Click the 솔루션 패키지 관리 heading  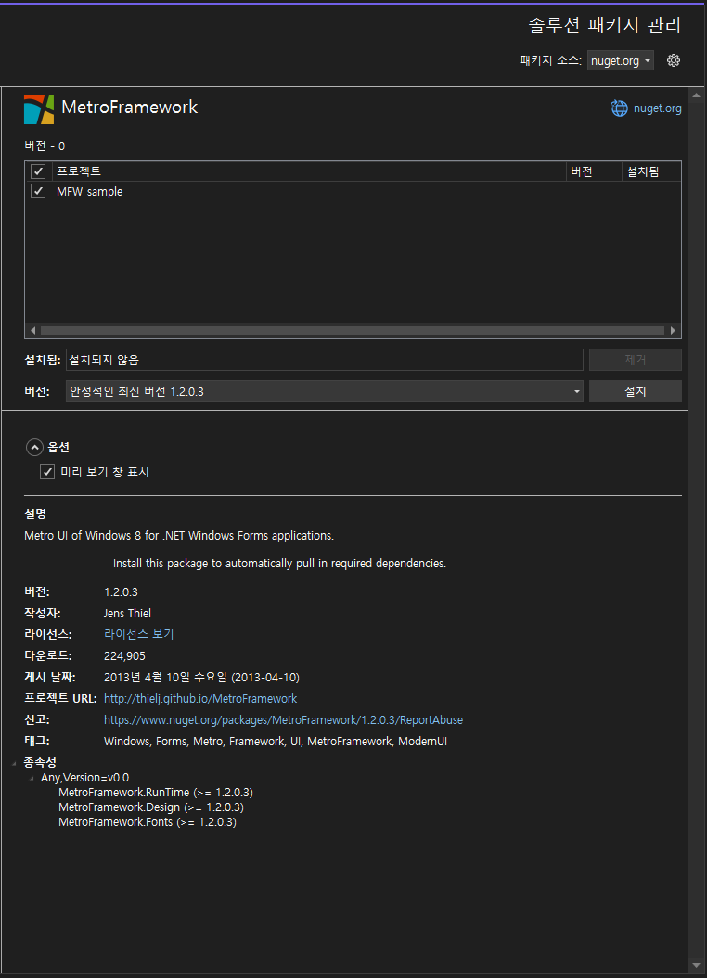(x=605, y=26)
